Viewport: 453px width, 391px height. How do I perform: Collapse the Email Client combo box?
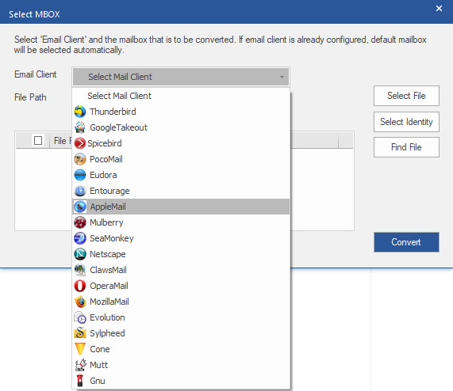[181, 77]
